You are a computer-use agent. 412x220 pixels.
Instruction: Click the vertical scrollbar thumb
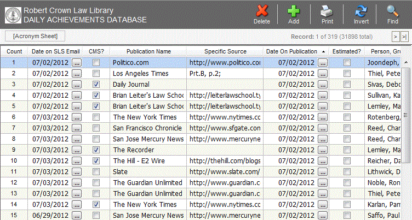coord(406,115)
